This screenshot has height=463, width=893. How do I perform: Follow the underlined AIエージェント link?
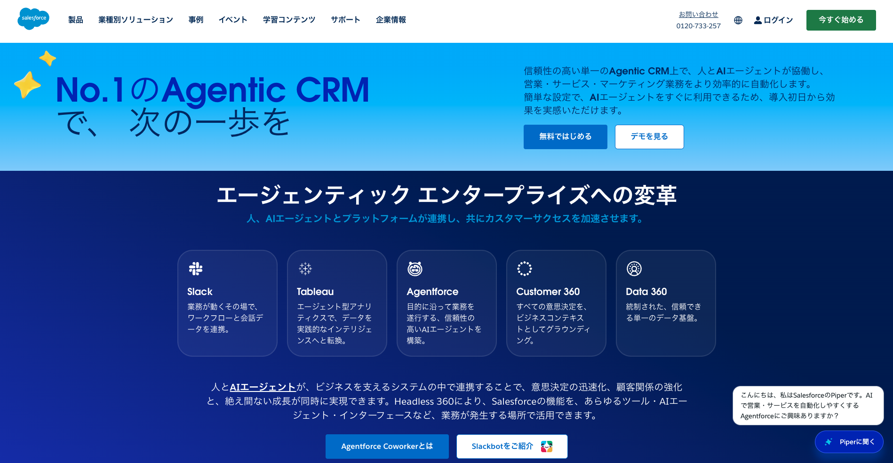[263, 387]
